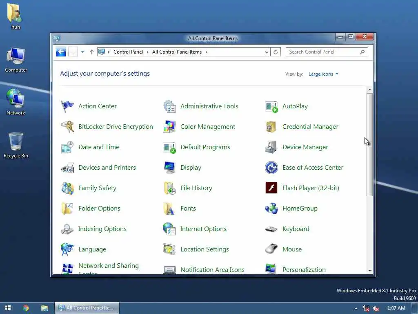Viewport: 418px width, 314px height.
Task: Expand the chevron after Control Panel breadcrumb
Action: click(148, 52)
